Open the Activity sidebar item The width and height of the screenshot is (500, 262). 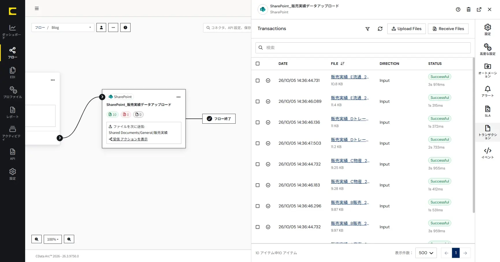(x=12, y=133)
